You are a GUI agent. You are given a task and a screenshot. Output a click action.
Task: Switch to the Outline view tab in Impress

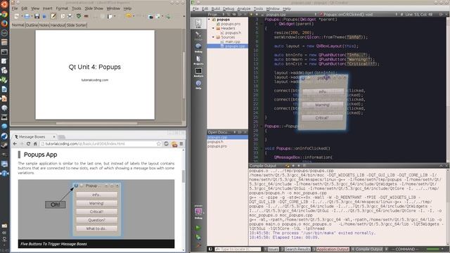coord(32,25)
